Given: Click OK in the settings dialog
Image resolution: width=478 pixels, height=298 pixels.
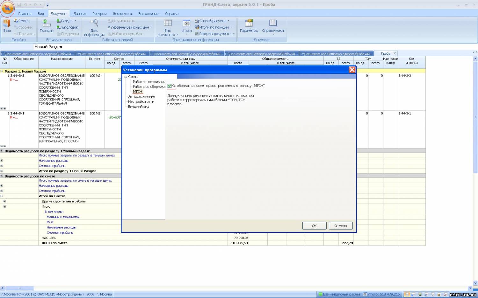Looking at the screenshot, I should click(314, 225).
